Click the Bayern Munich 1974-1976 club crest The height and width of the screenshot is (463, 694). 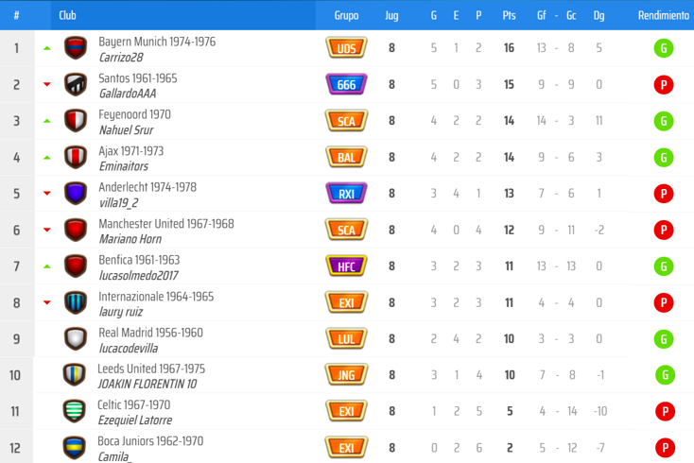pos(76,48)
